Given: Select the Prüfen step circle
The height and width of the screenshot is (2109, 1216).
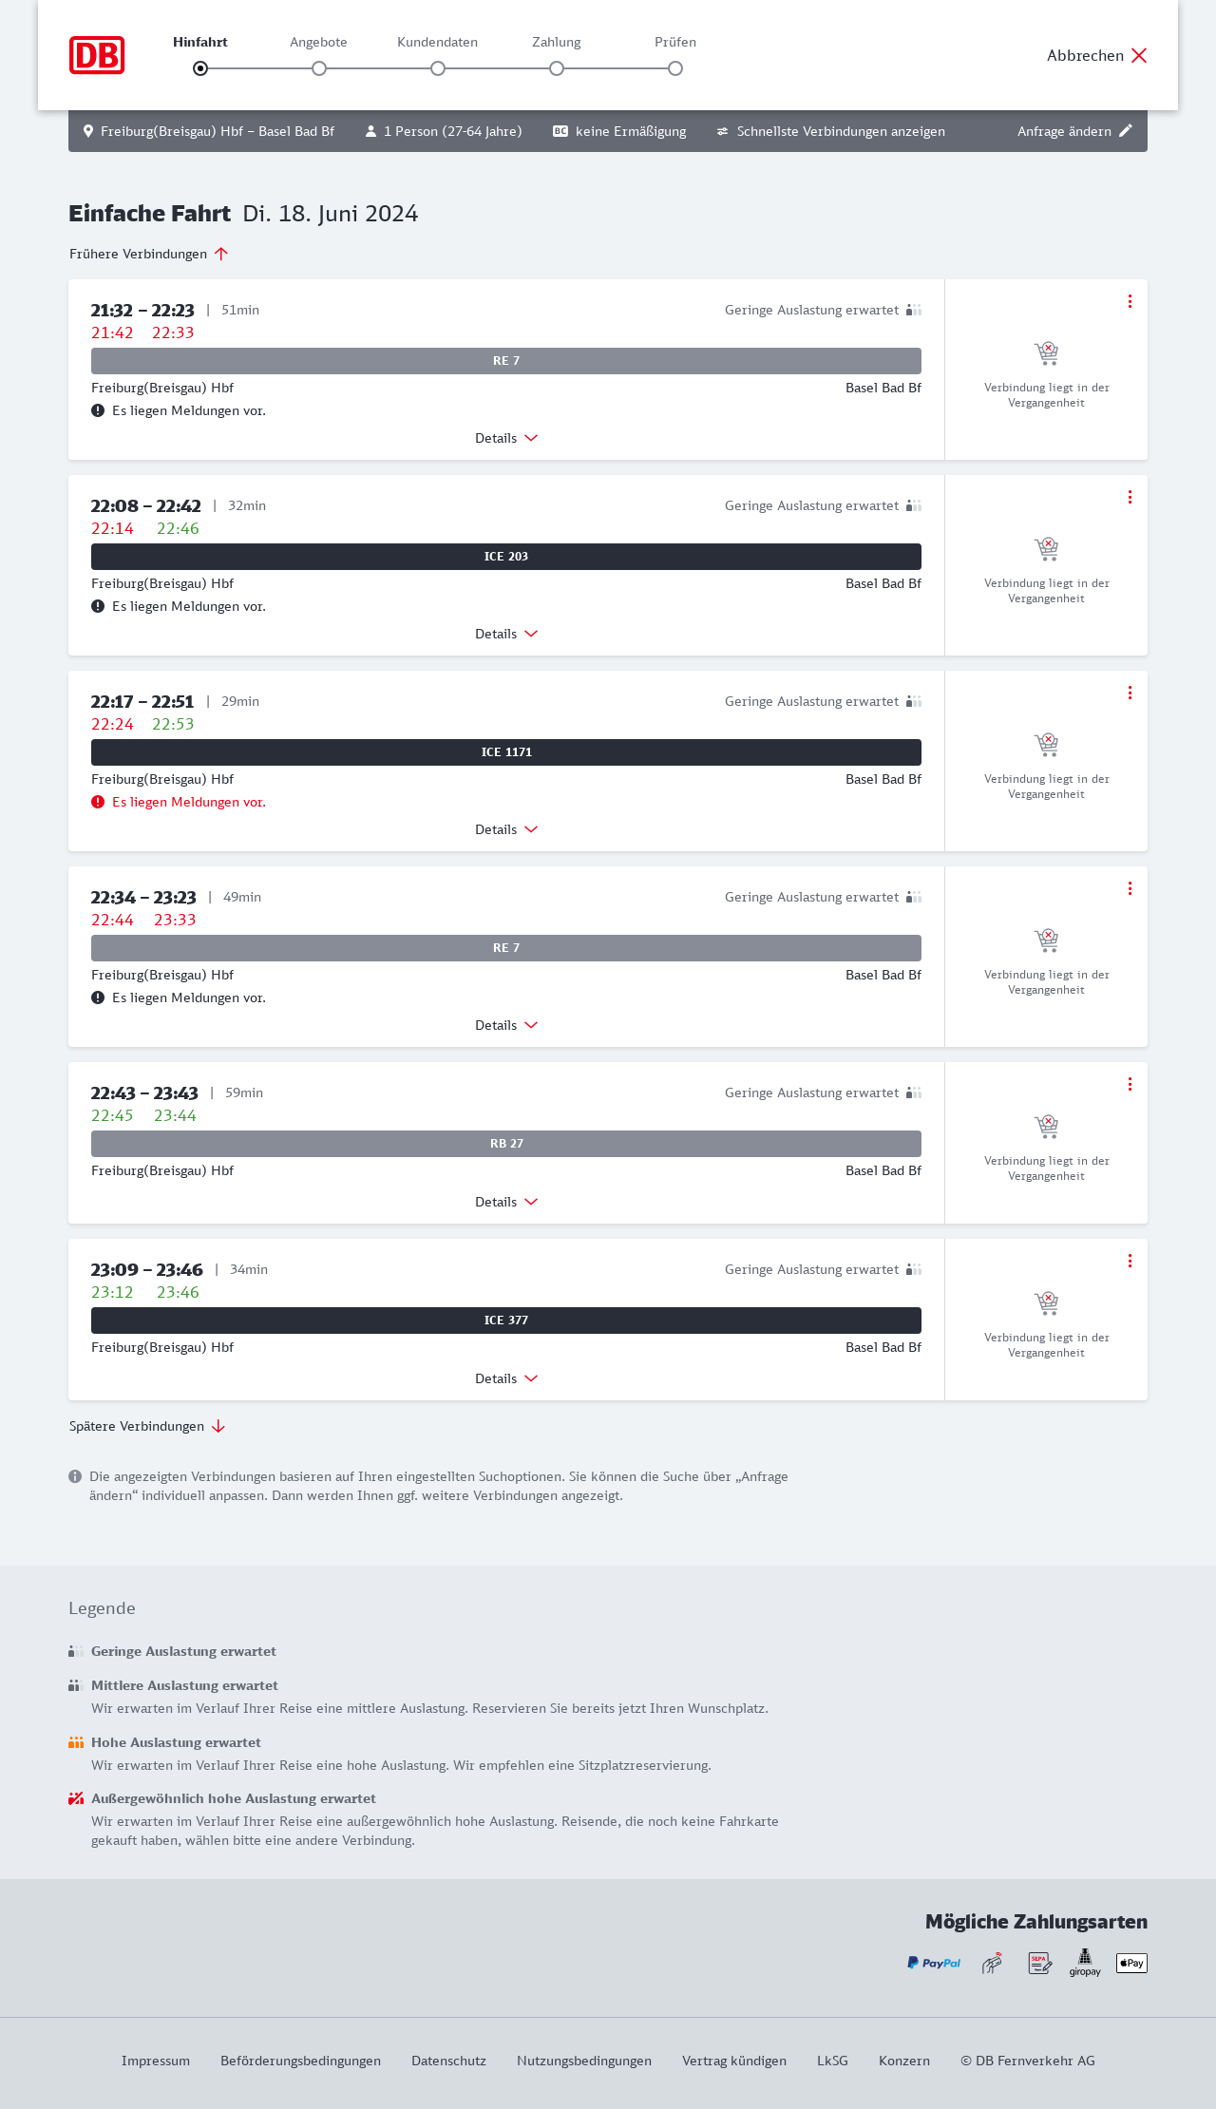Looking at the screenshot, I should click(675, 68).
